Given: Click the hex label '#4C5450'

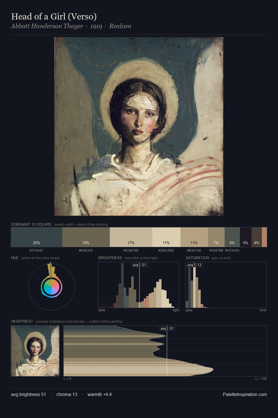Looking at the screenshot, I should [x=232, y=251].
